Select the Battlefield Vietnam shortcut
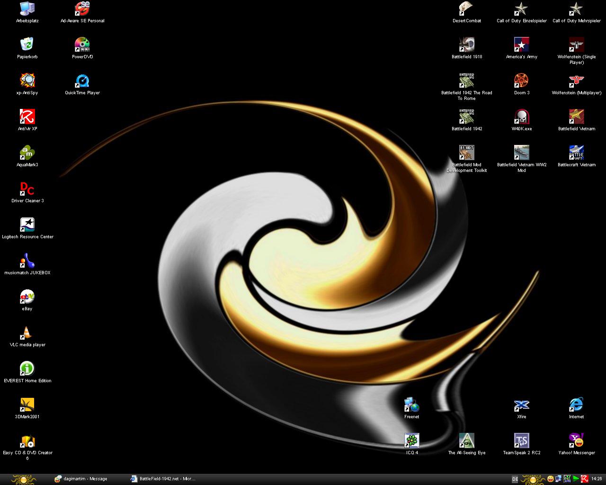606x485 pixels. (576, 117)
